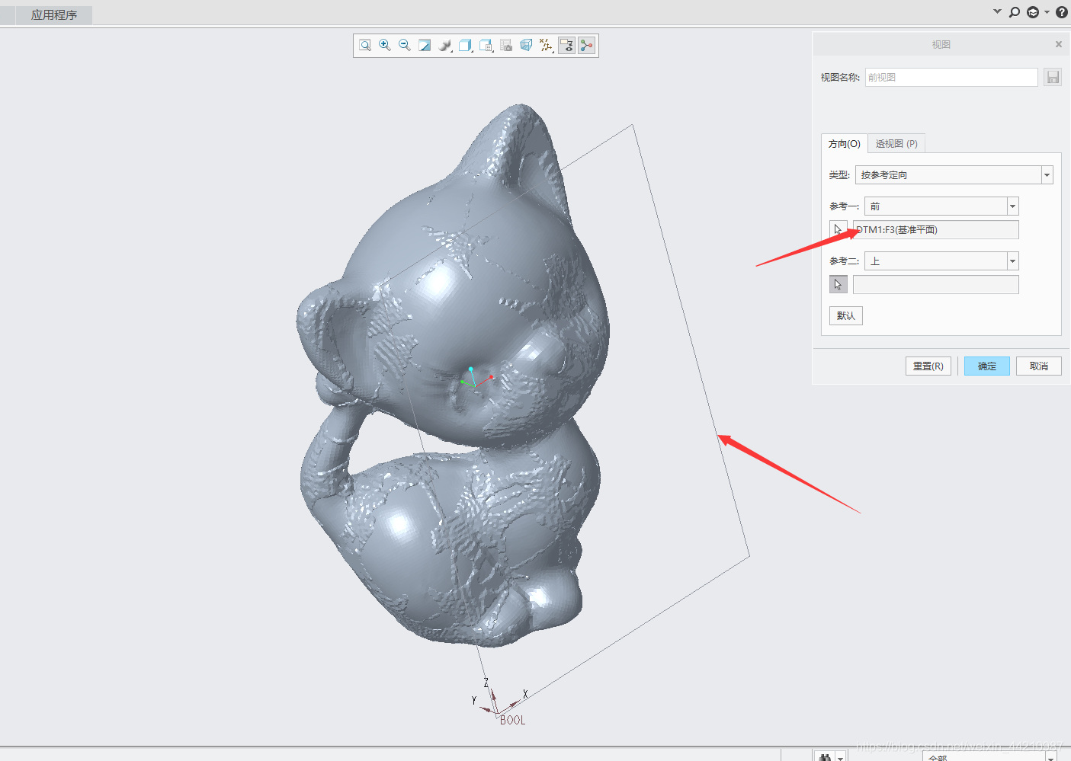Screen dimensions: 1071x761
Task: Toggle the perspective view box icon
Action: [526, 46]
